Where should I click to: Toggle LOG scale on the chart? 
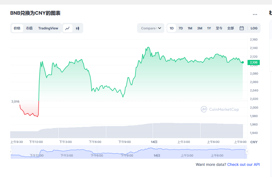254,28
